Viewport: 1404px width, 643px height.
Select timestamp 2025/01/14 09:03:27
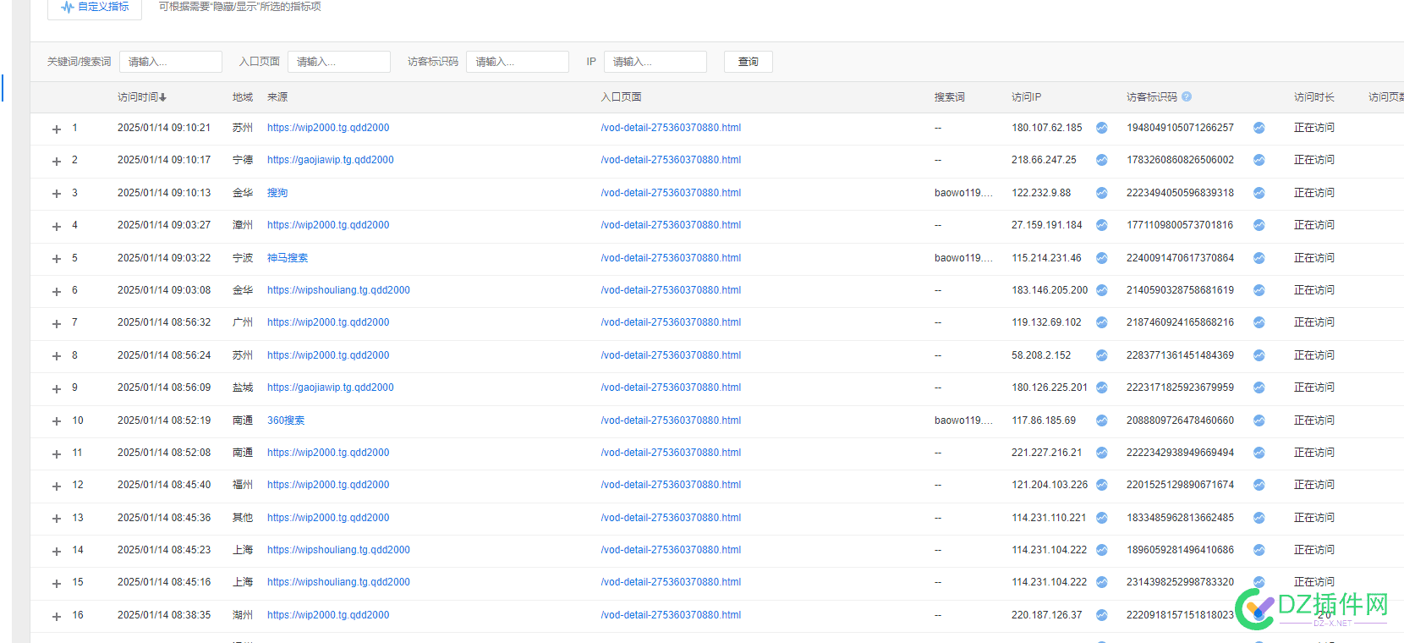coord(164,225)
